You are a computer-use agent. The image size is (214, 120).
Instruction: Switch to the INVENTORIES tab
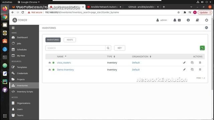coord(53,40)
